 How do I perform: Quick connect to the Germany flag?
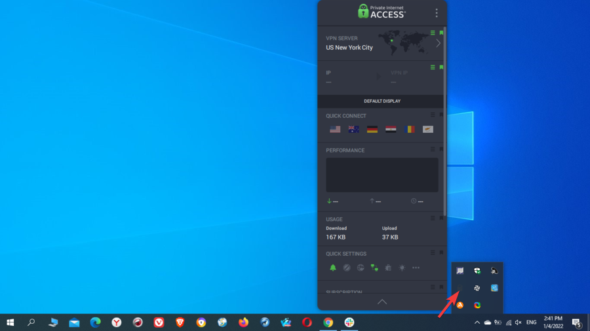(372, 130)
